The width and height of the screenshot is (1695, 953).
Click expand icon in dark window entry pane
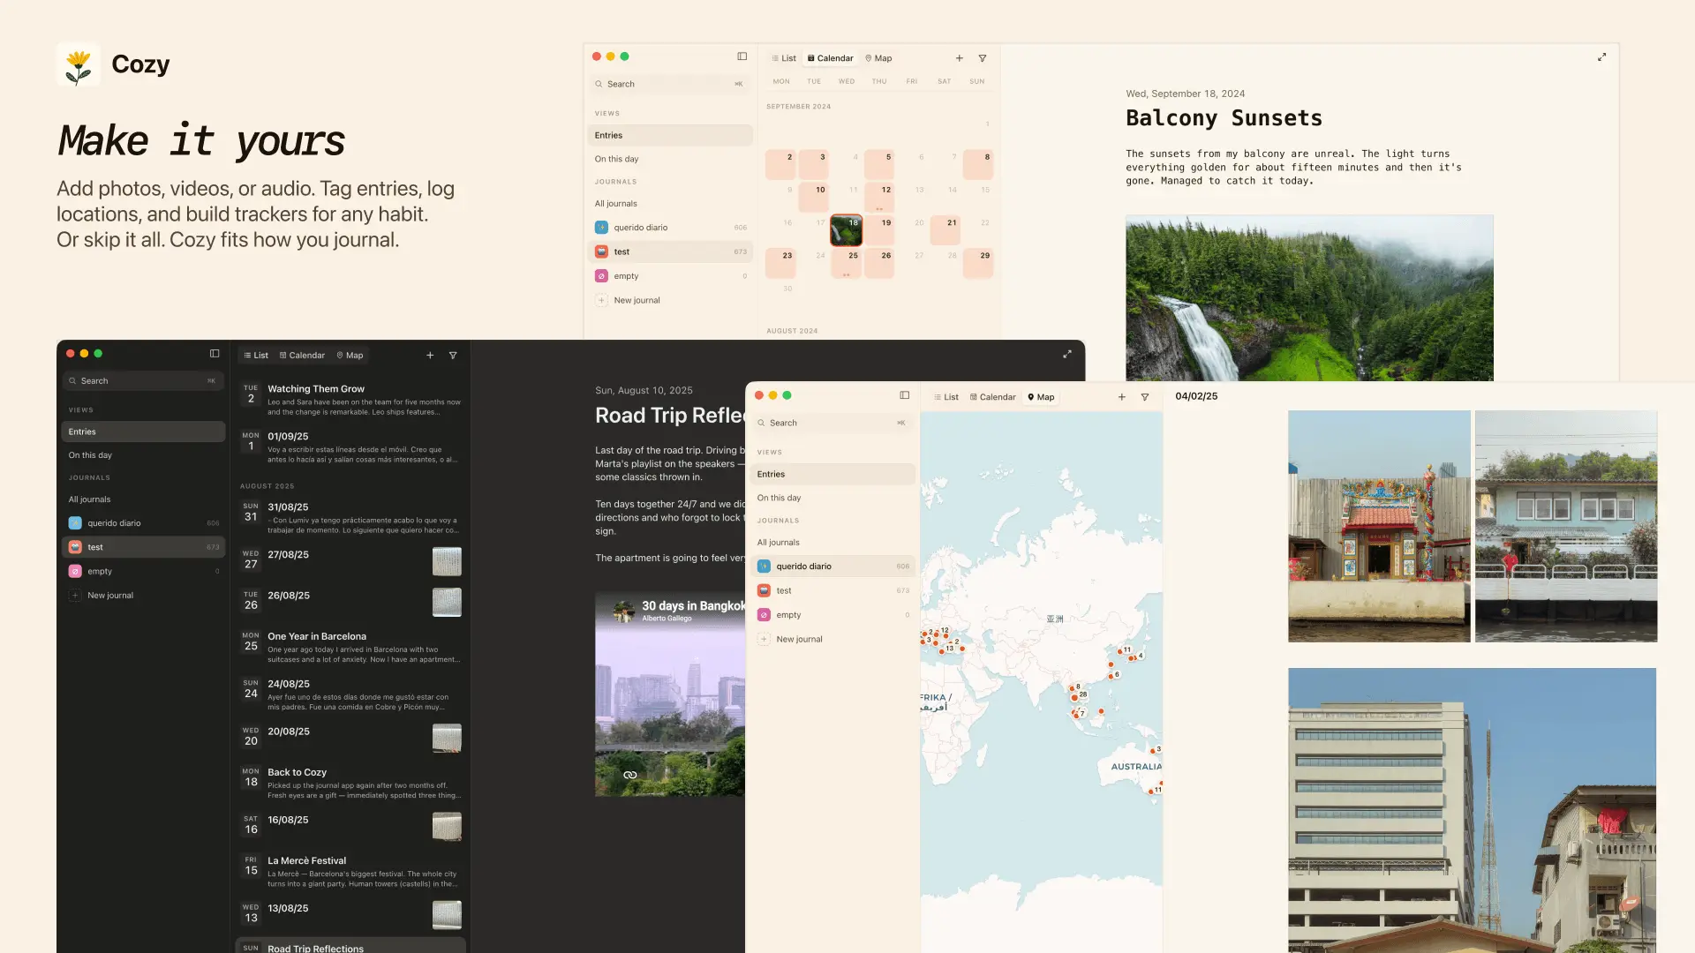[1066, 355]
